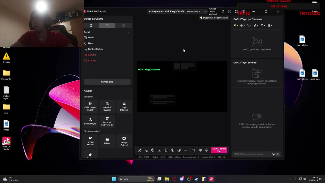Click the diamonds stat in performance panel
The width and height of the screenshot is (325, 183).
coord(236,25)
